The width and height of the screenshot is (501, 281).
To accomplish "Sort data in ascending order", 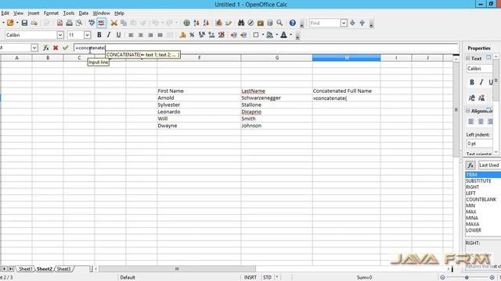I will tap(196, 23).
